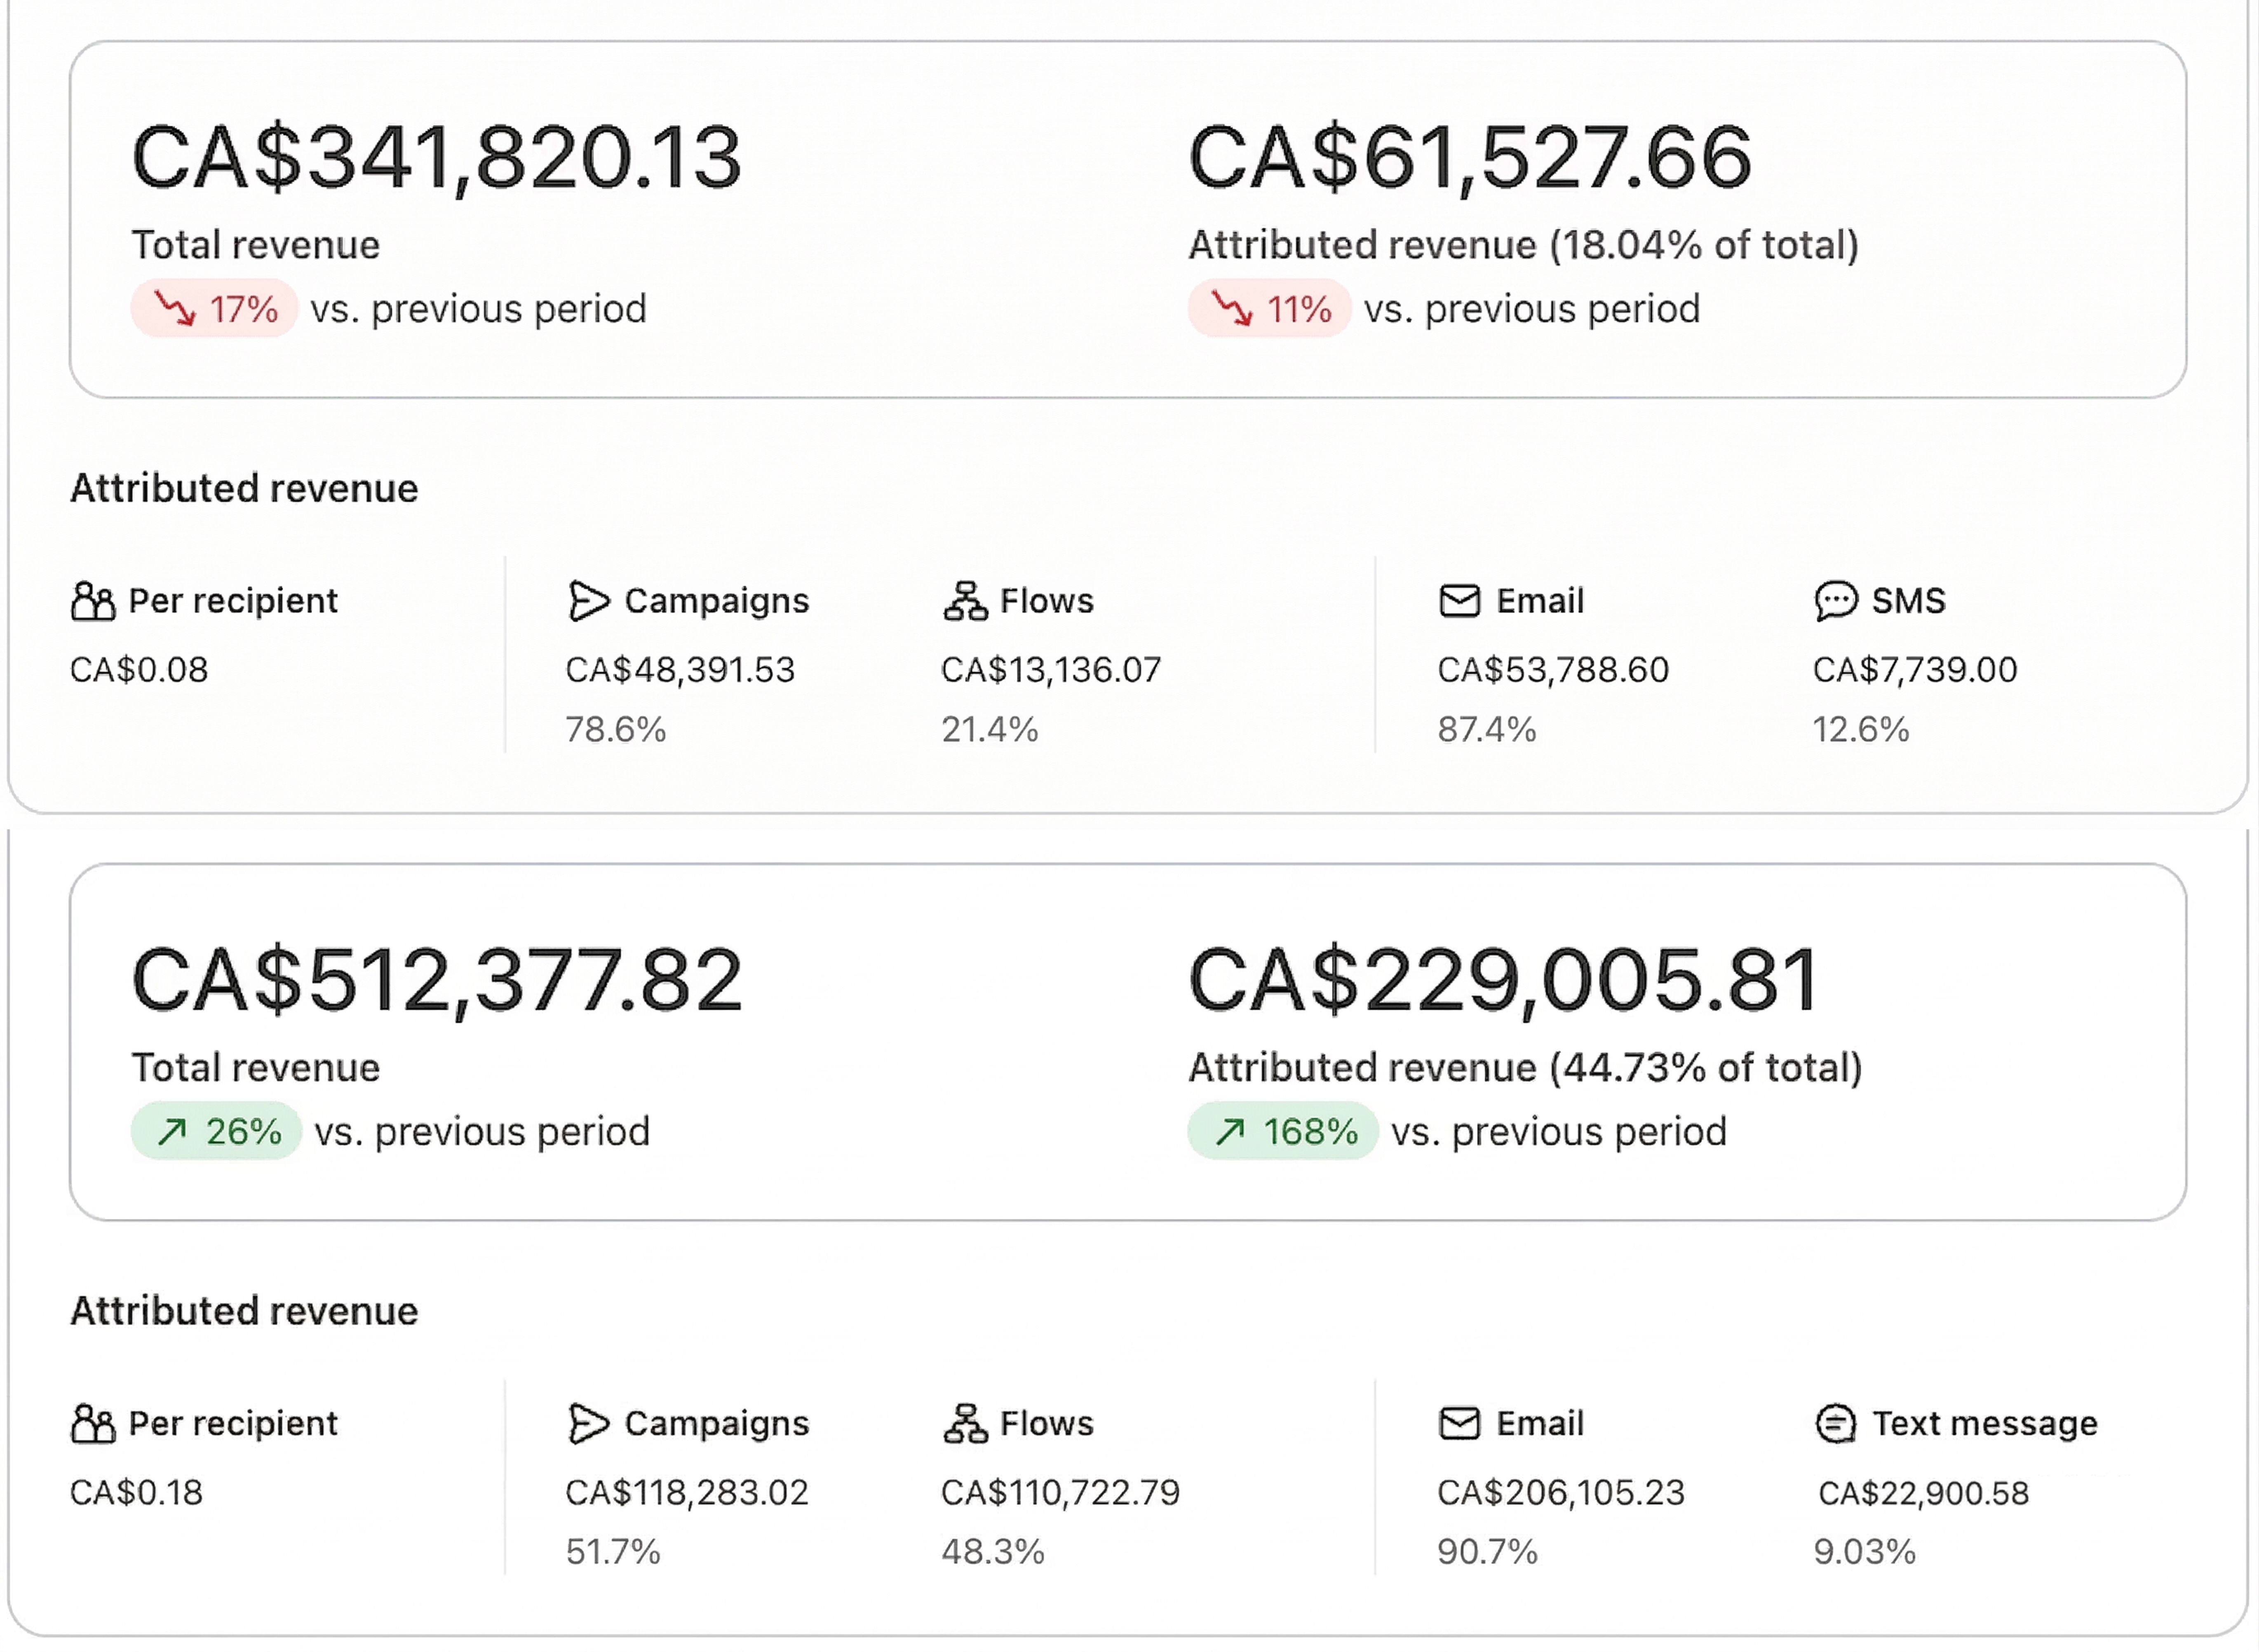Click the 168% growth indicator badge
The width and height of the screenshot is (2259, 1652).
coord(1283,1131)
